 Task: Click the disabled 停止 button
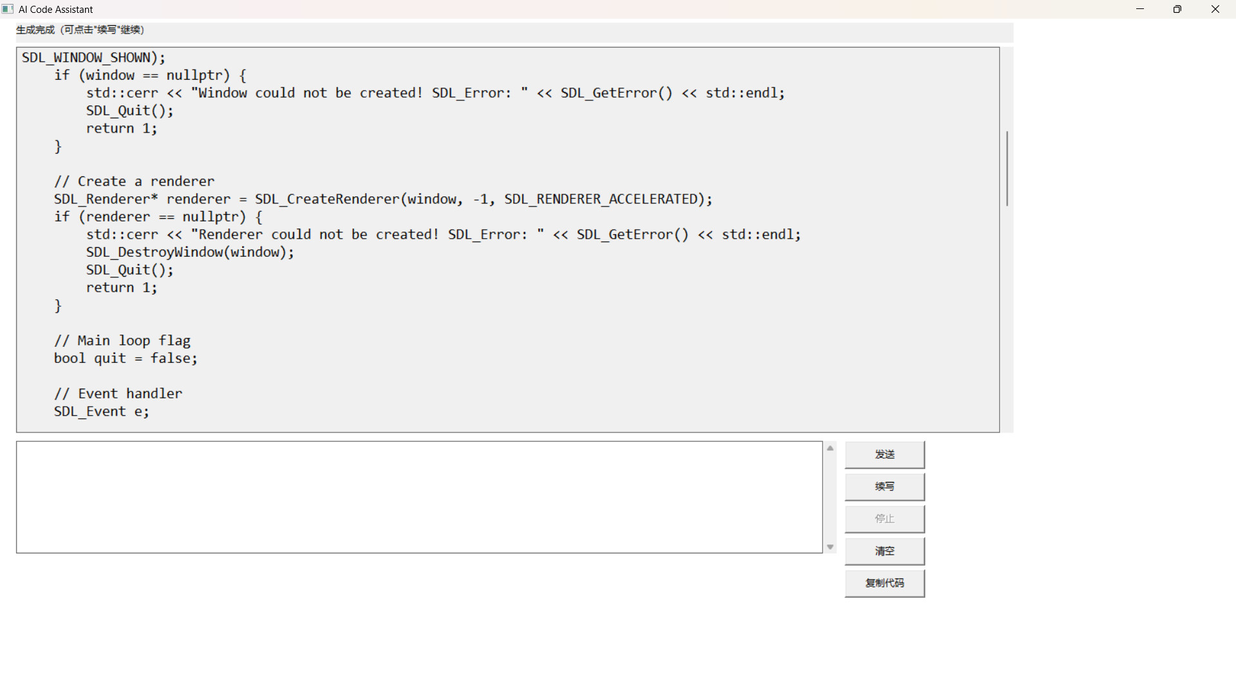885,519
